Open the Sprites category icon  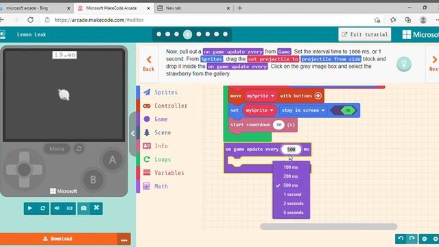click(147, 92)
